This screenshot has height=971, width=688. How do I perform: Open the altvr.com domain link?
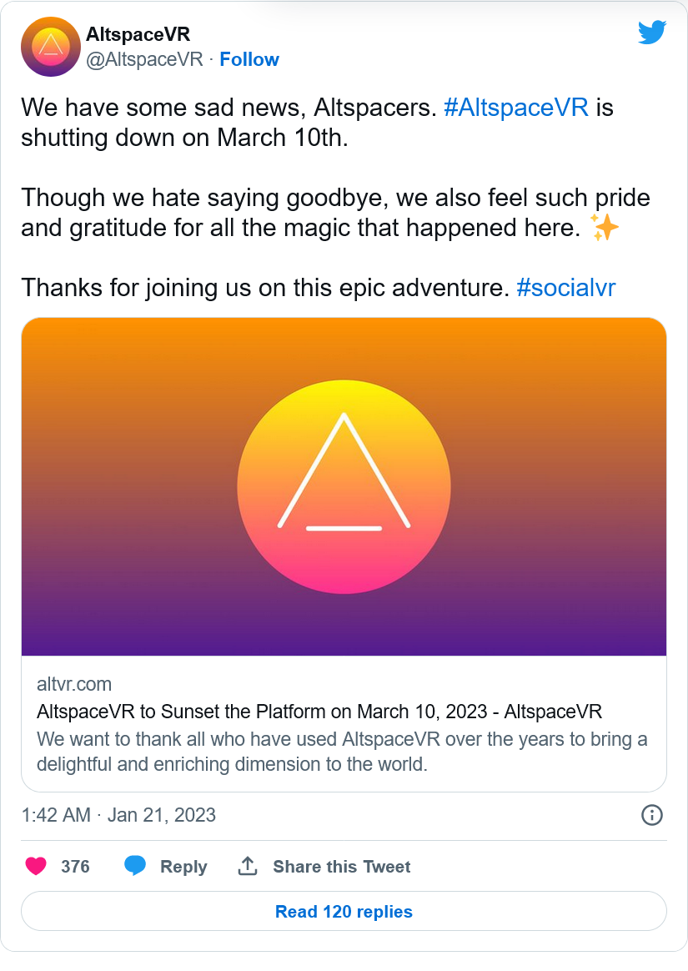click(x=74, y=684)
